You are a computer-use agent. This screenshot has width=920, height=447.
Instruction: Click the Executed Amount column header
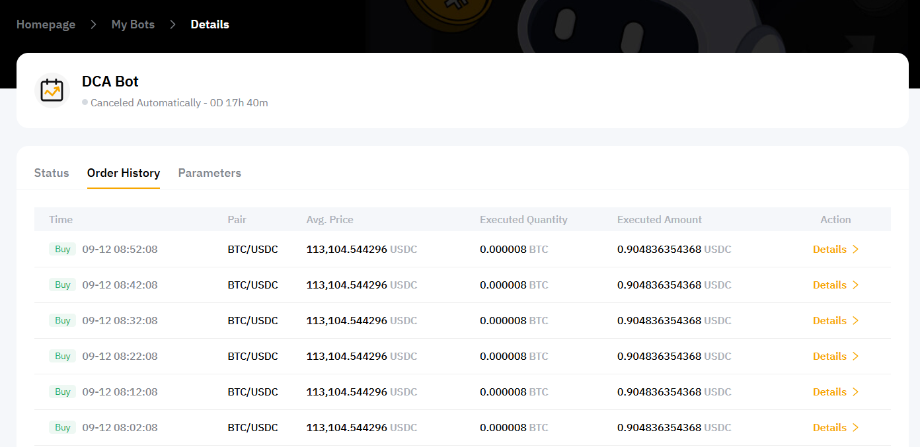pyautogui.click(x=659, y=219)
